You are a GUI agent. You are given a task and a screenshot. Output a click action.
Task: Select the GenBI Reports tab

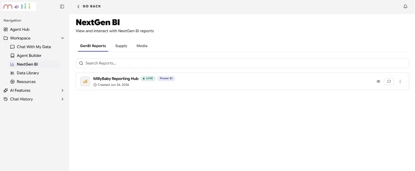coord(93,46)
